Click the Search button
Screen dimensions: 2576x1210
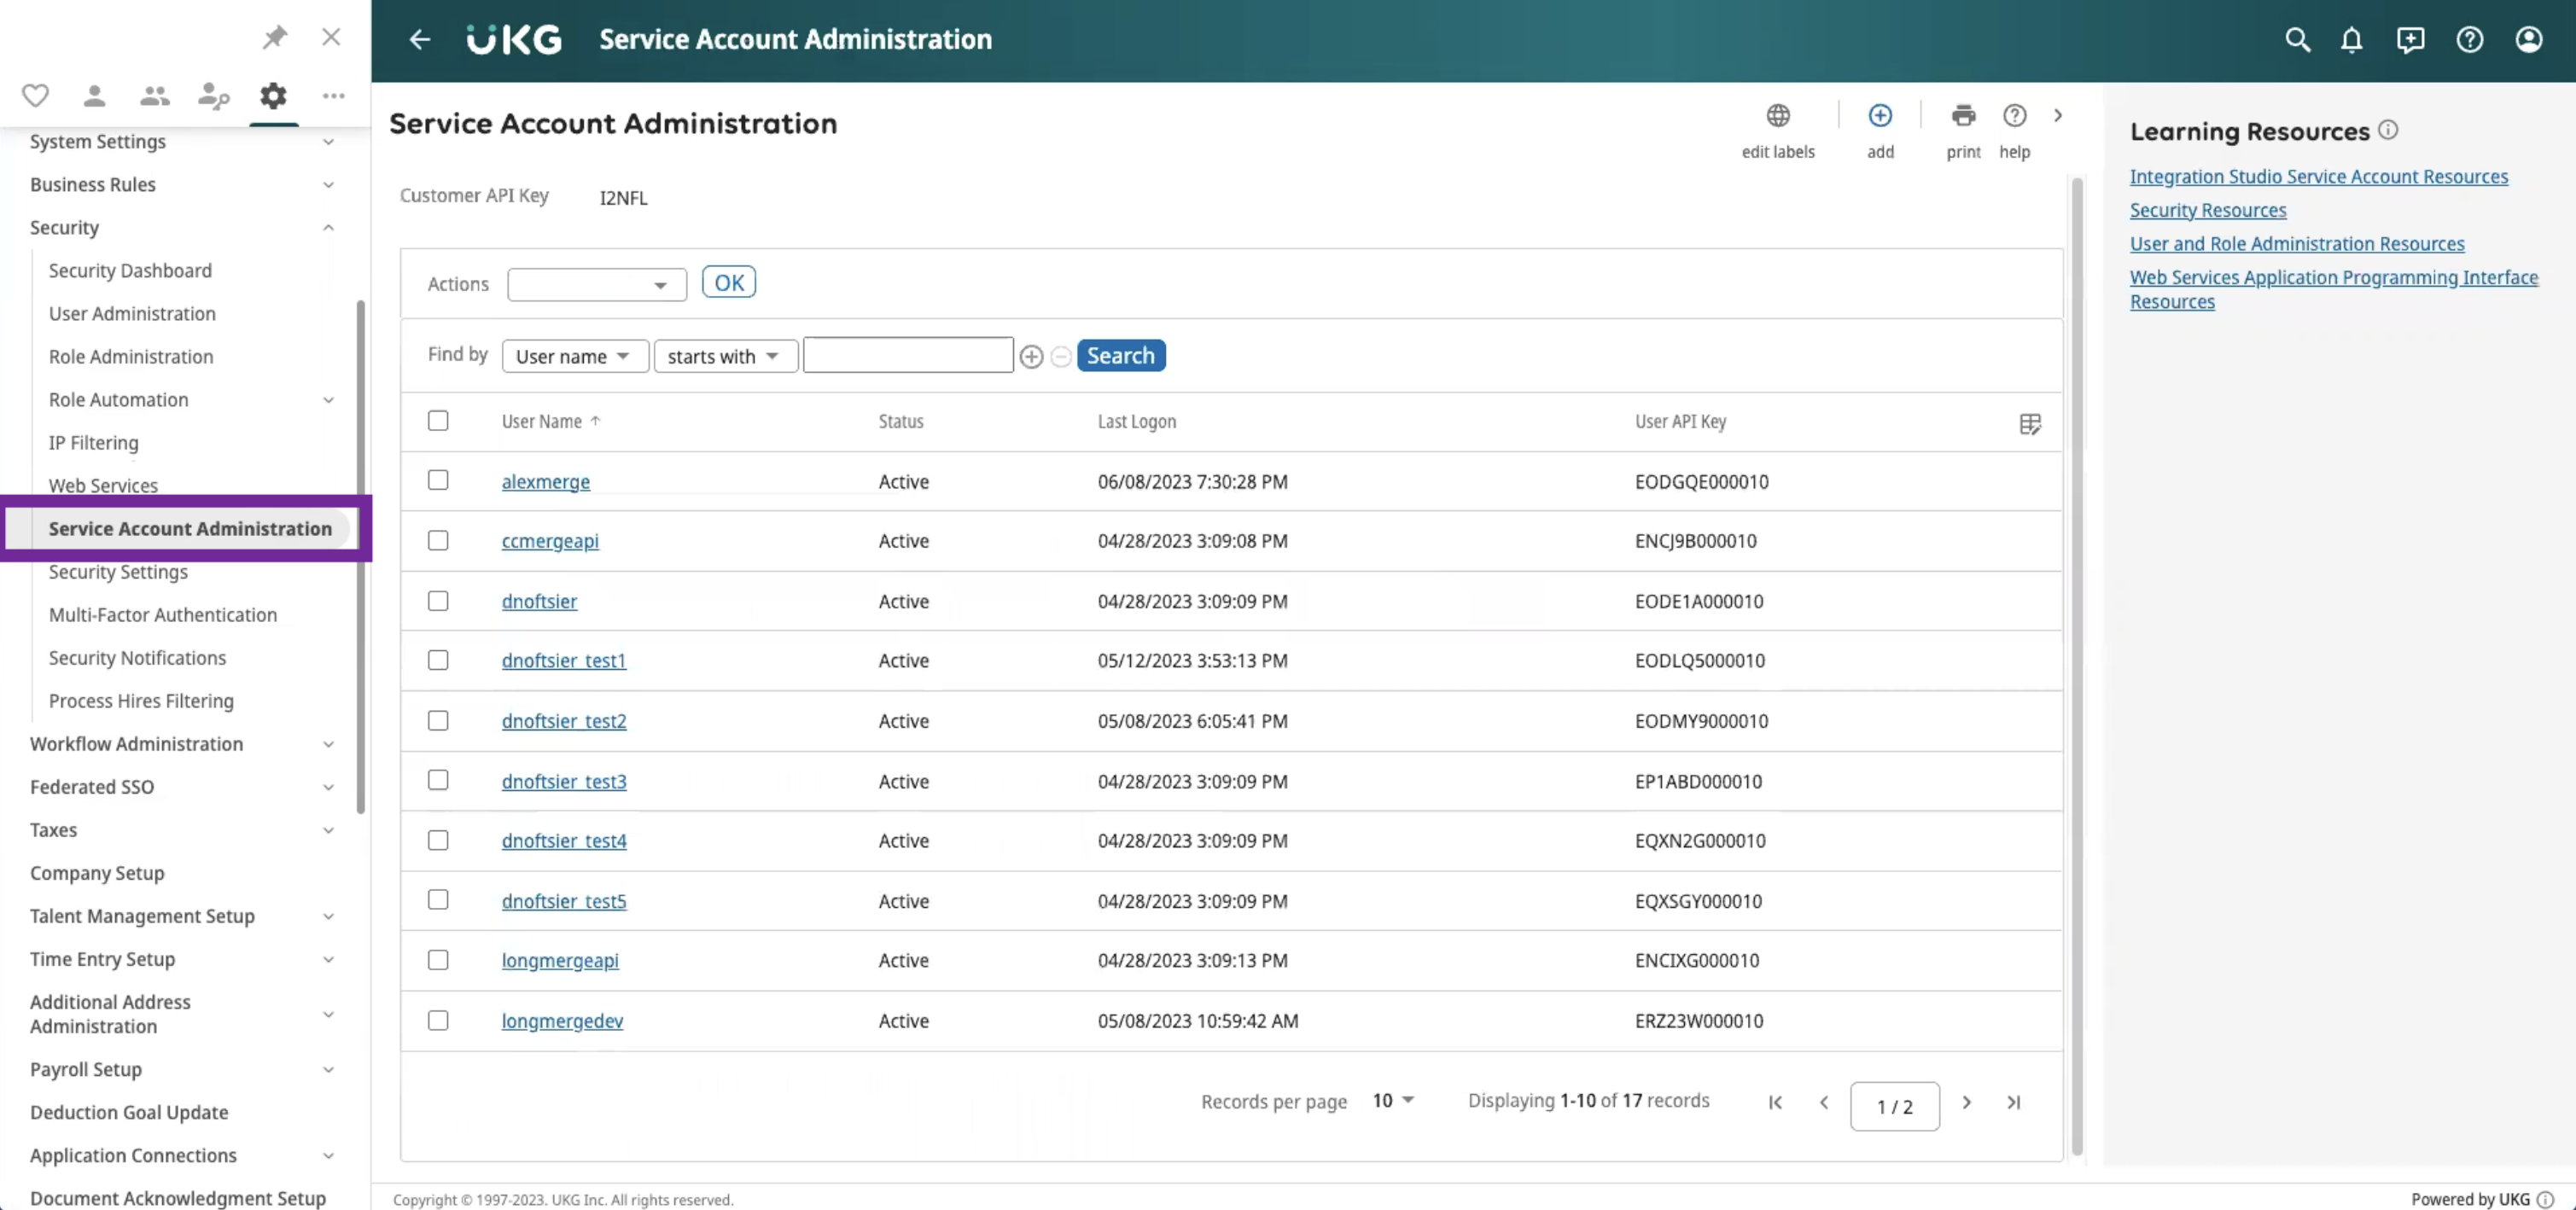point(1120,356)
